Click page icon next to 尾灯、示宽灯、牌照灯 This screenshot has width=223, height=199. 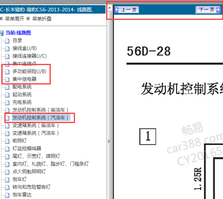pos(7,156)
